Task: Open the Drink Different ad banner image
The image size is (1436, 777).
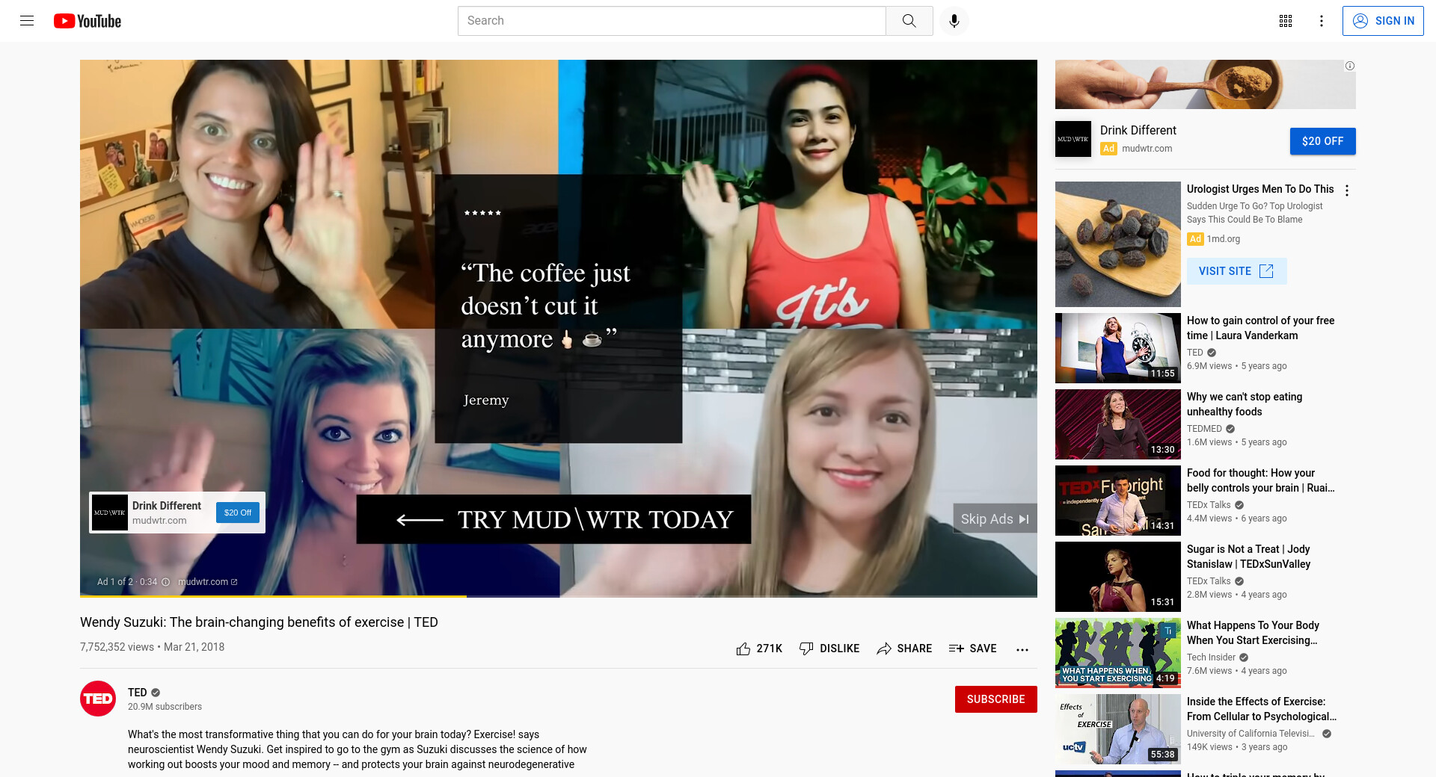Action: pyautogui.click(x=1205, y=84)
